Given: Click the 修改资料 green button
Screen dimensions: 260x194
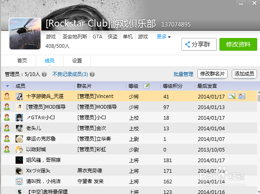Looking at the screenshot, I should tap(238, 45).
